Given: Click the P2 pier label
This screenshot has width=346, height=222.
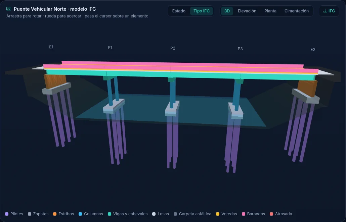Looking at the screenshot, I should point(173,48).
